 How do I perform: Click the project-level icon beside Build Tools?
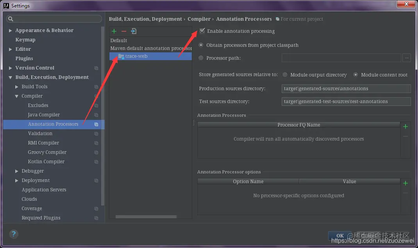(96, 87)
